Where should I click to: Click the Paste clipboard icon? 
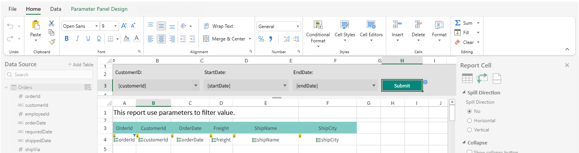pyautogui.click(x=36, y=25)
